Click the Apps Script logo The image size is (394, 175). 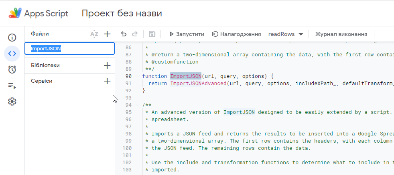[15, 14]
